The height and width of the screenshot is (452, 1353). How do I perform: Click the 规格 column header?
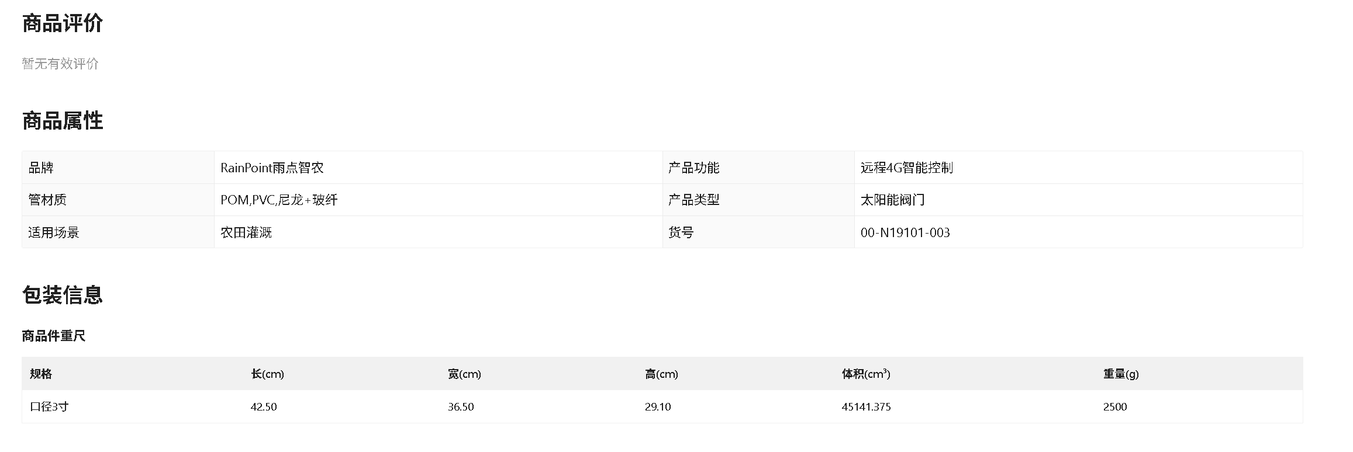click(41, 374)
